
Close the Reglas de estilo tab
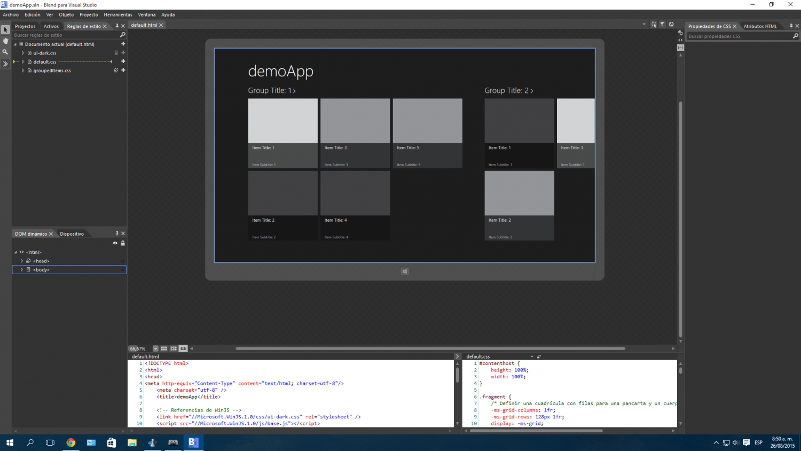click(105, 26)
